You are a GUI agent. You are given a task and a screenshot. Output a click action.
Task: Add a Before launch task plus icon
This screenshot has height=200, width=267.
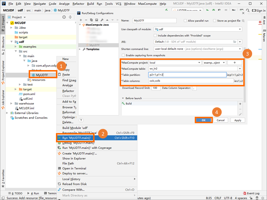(x=240, y=104)
